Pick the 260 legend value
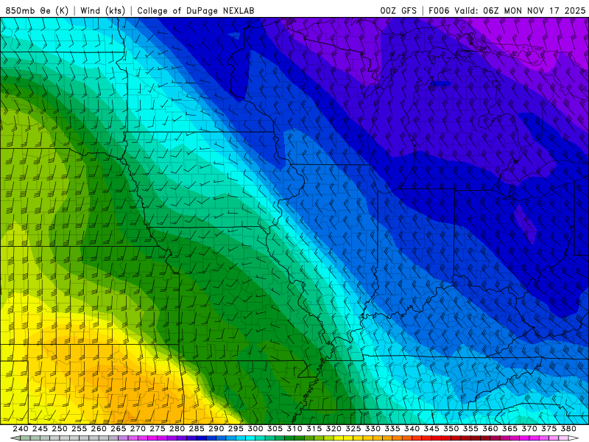The width and height of the screenshot is (589, 442). (99, 429)
